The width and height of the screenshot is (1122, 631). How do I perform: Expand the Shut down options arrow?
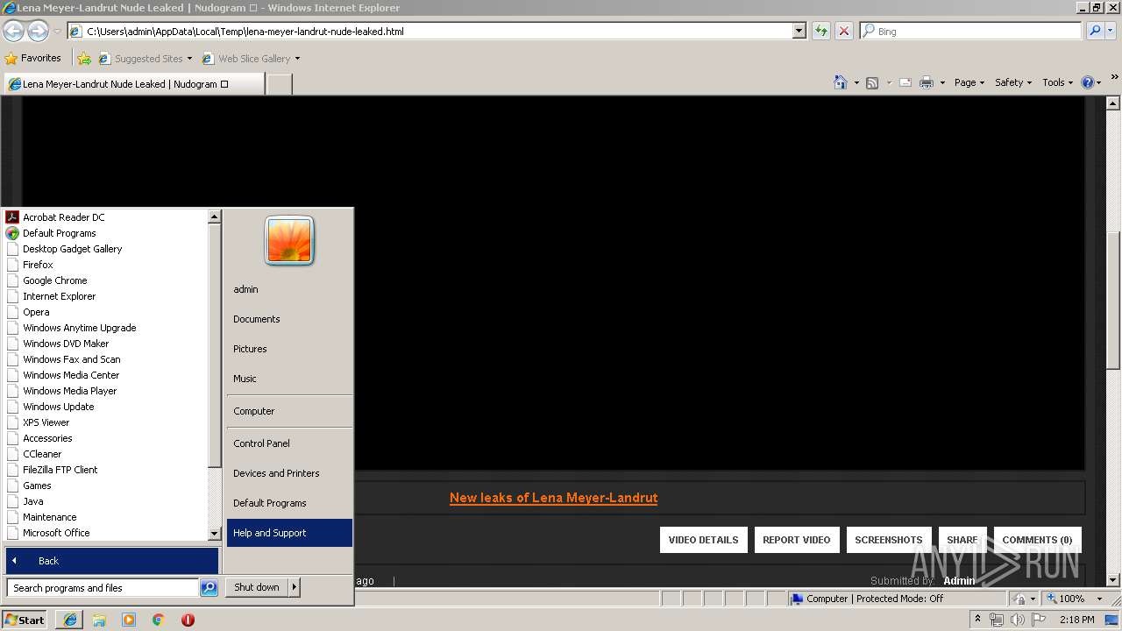click(x=294, y=587)
